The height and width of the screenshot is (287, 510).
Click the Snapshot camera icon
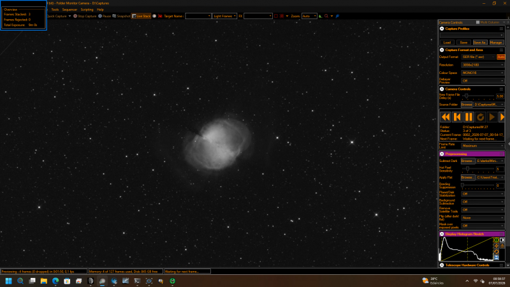click(114, 16)
